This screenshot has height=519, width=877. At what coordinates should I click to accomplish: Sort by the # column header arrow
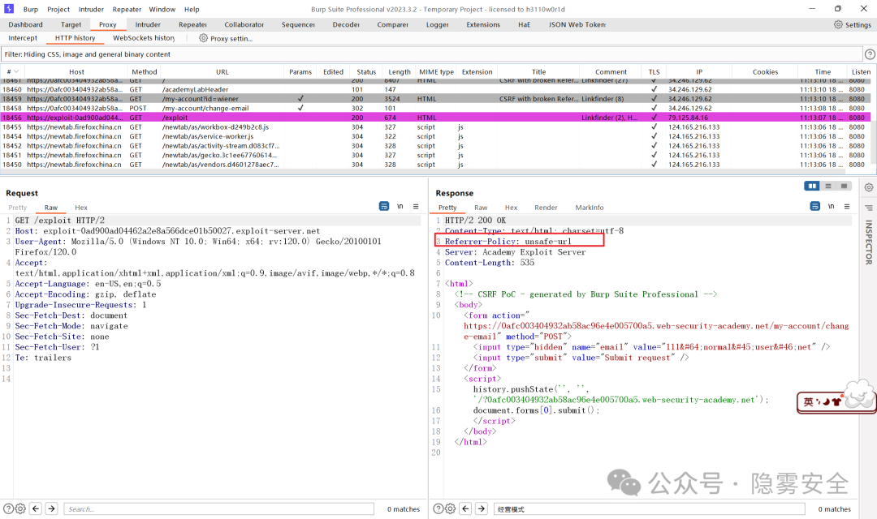[16, 71]
